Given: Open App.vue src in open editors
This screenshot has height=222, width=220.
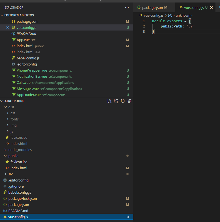Looking at the screenshot, I should [67, 40].
